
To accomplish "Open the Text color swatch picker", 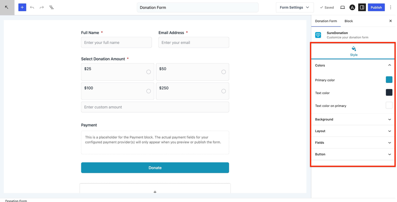I will pyautogui.click(x=389, y=92).
